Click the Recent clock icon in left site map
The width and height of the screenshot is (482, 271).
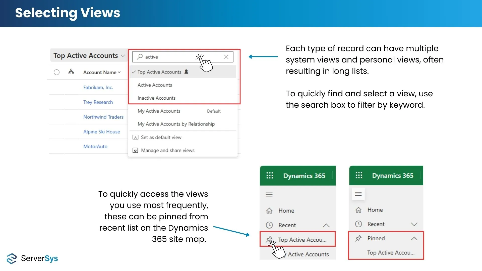(x=269, y=225)
